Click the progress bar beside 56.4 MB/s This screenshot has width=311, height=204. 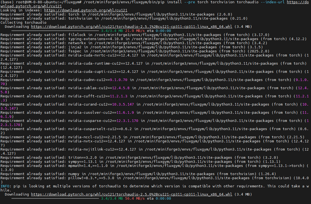point(55,199)
